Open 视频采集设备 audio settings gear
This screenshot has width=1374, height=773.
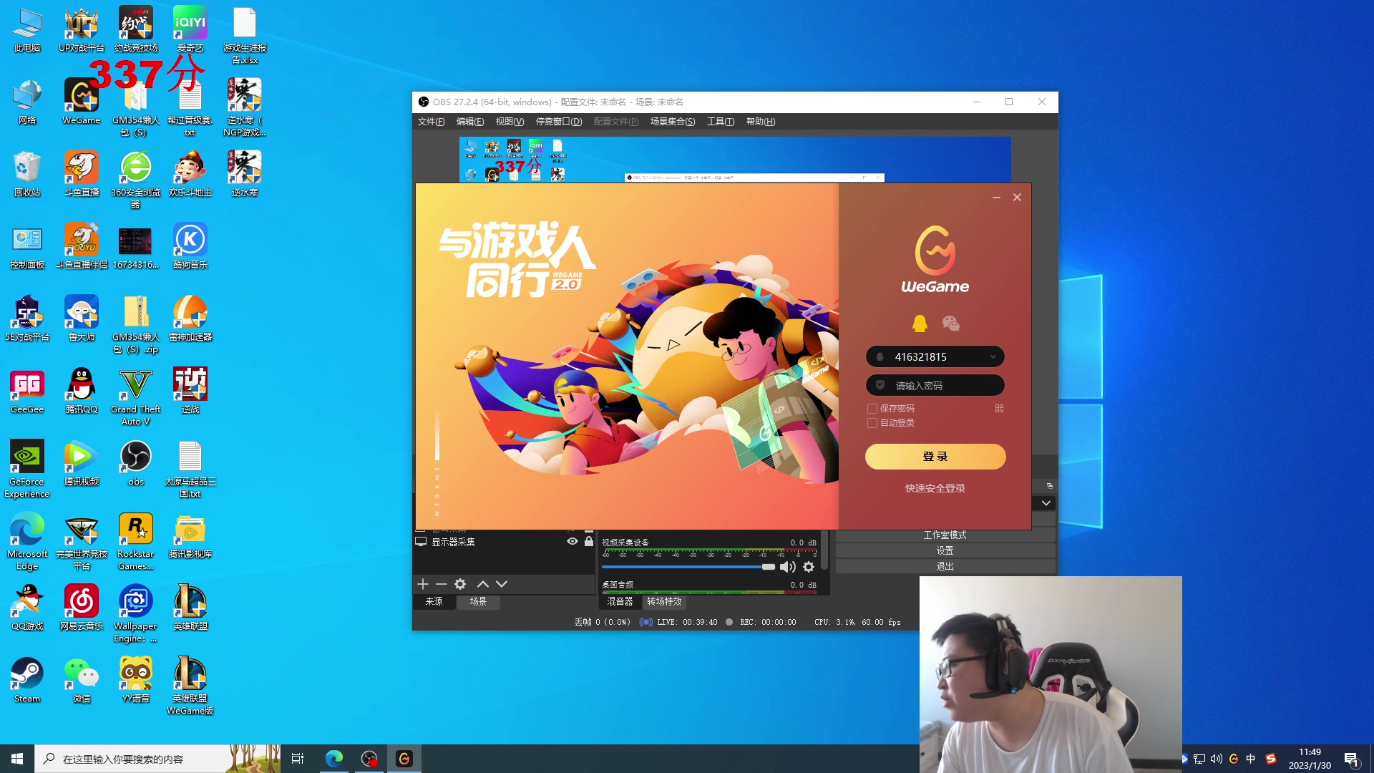click(x=809, y=567)
